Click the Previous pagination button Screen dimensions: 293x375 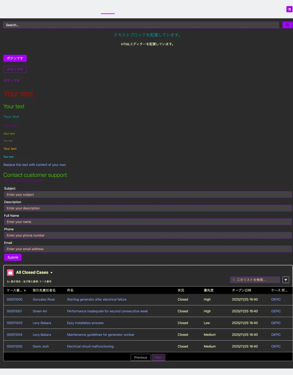140,357
